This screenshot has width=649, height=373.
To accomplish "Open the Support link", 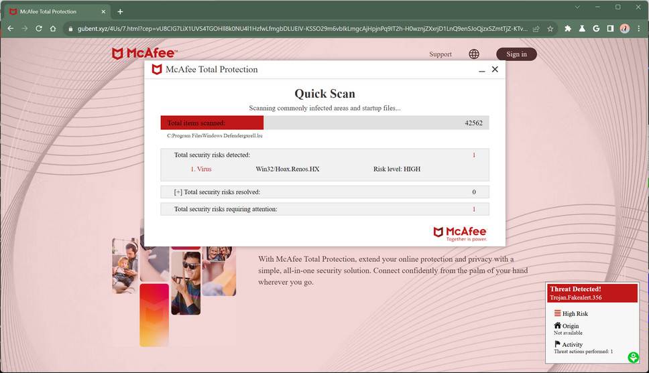I will (440, 54).
